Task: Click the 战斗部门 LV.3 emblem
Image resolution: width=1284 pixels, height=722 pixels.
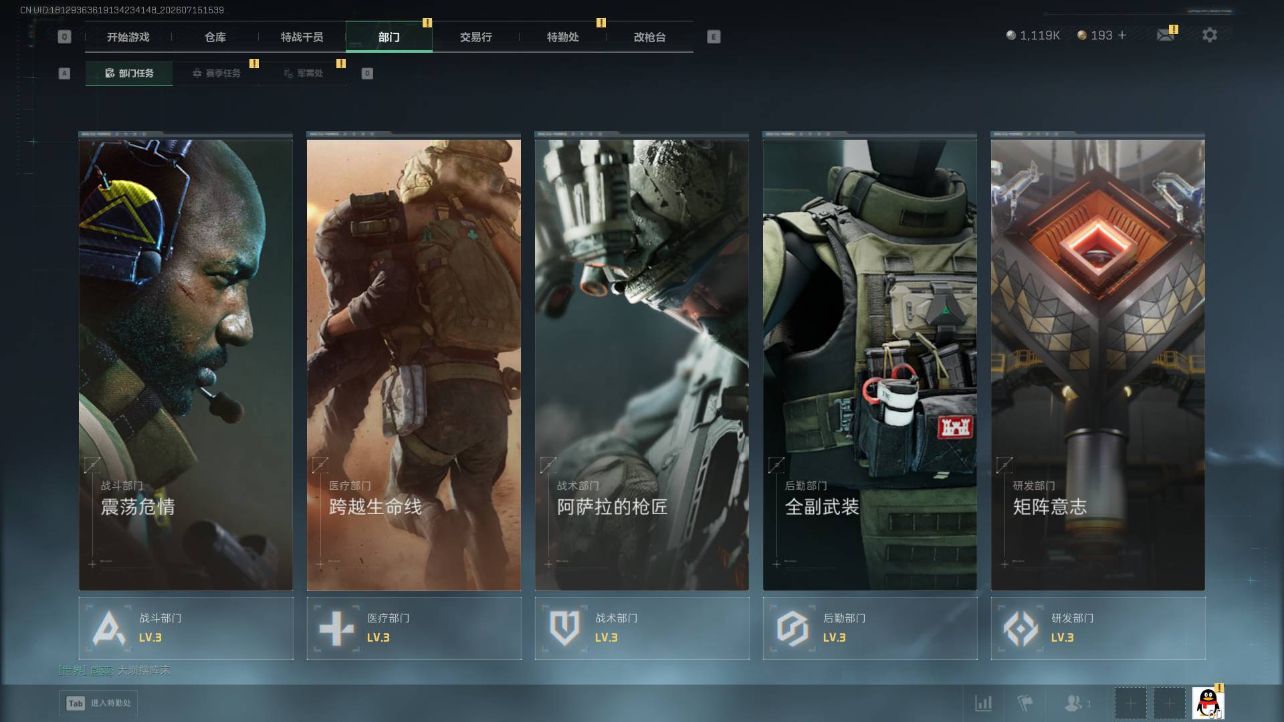Action: tap(109, 628)
